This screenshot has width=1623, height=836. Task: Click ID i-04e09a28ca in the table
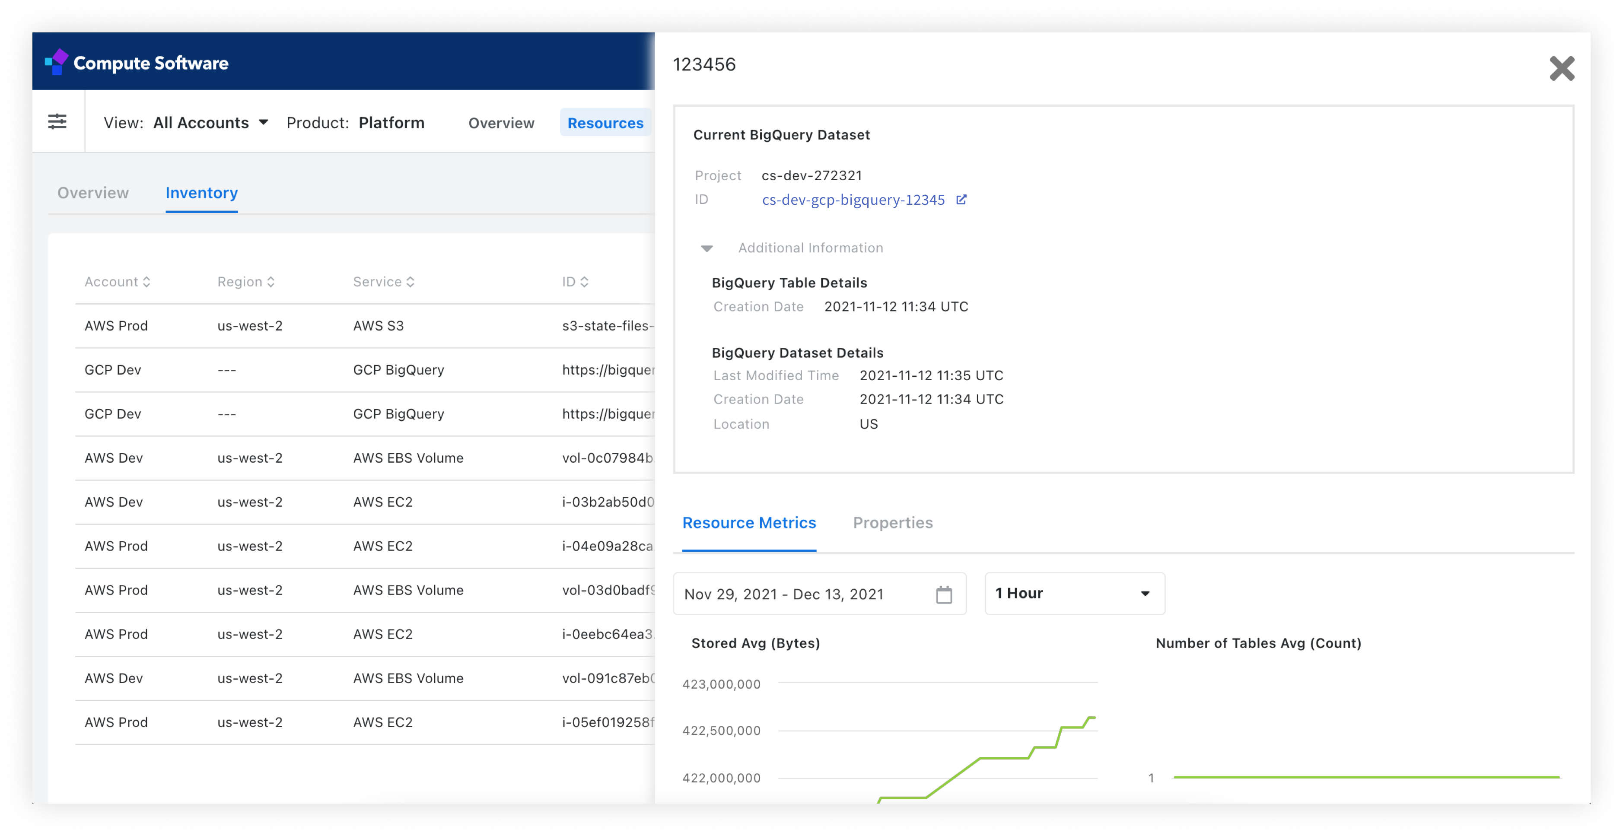coord(608,546)
